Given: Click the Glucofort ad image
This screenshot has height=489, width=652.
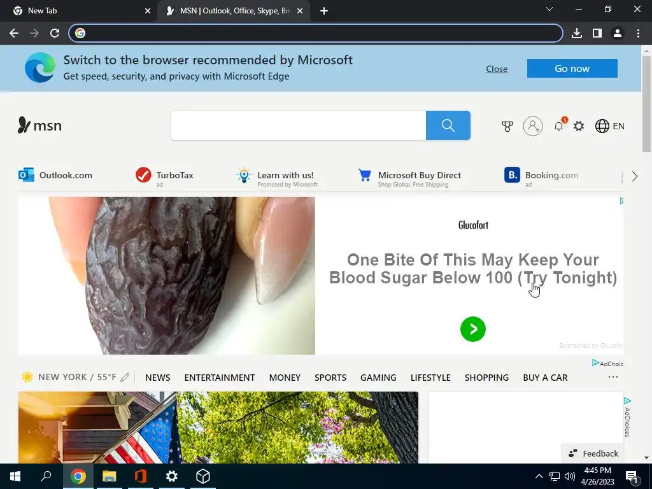Looking at the screenshot, I should (x=167, y=276).
